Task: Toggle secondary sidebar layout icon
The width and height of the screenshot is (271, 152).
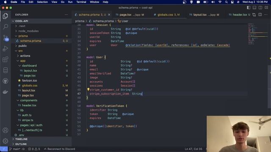Action: tap(260, 8)
